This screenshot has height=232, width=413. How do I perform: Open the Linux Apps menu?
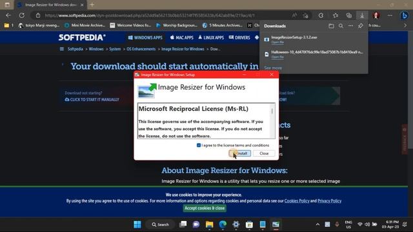pos(211,37)
